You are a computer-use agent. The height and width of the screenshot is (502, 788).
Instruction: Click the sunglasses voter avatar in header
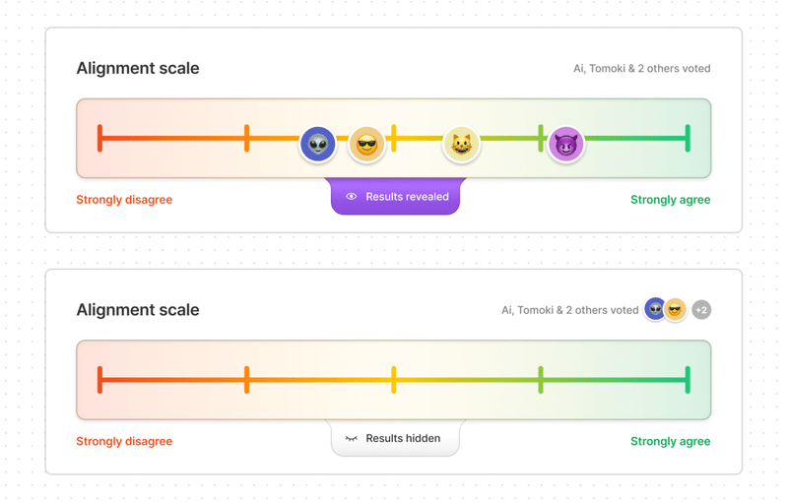click(675, 310)
